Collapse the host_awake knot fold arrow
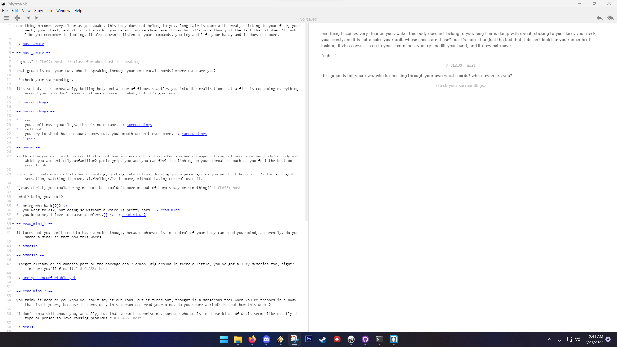Viewport: 617px width, 347px height. coord(13,53)
